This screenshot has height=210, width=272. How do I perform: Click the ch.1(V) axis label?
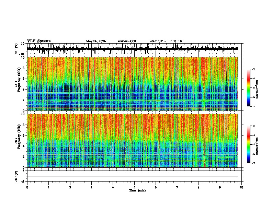(16, 49)
